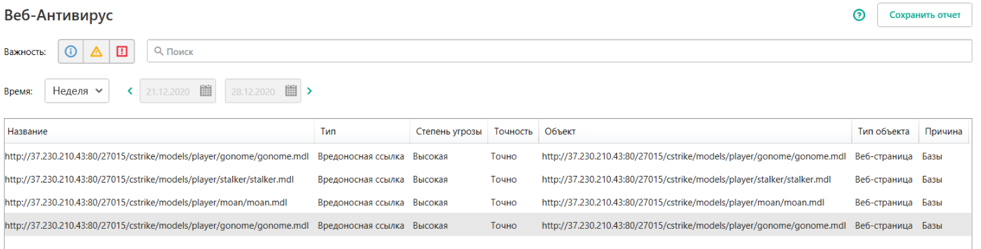The image size is (981, 249).
Task: Toggle critical importance filter
Action: (122, 51)
